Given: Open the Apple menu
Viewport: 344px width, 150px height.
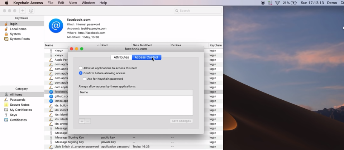Looking at the screenshot, I should click(x=6, y=3).
